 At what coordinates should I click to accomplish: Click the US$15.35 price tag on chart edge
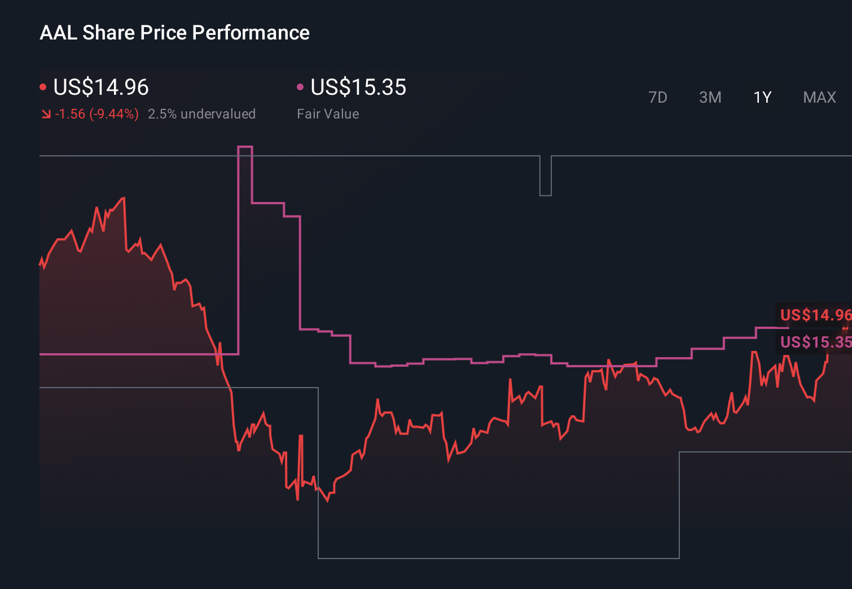(814, 342)
